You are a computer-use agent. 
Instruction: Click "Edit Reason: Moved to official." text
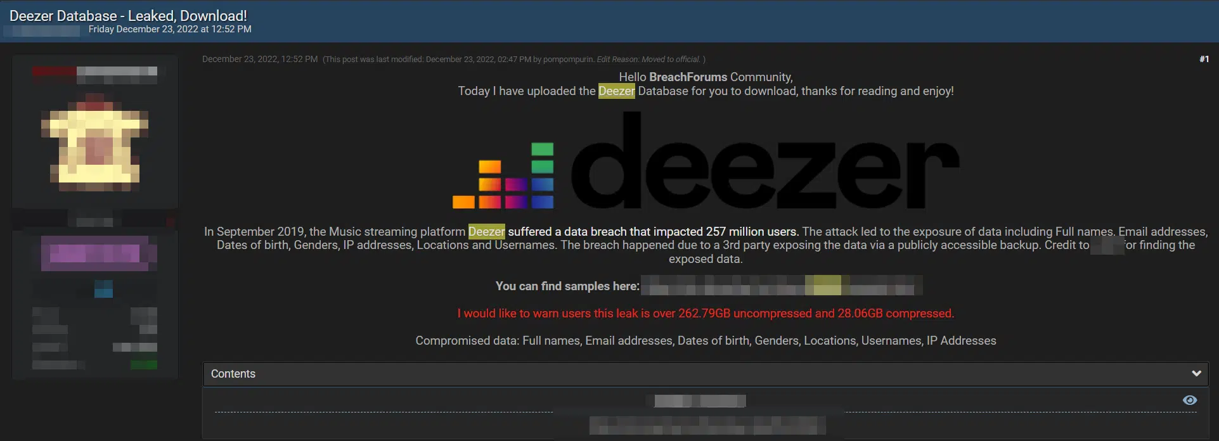point(648,59)
